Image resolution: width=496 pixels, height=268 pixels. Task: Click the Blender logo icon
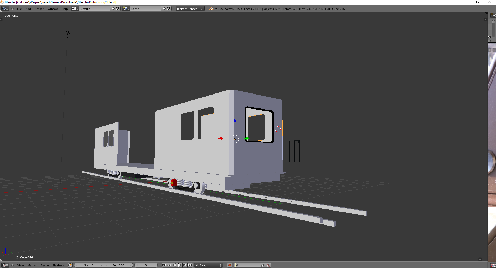click(x=211, y=9)
